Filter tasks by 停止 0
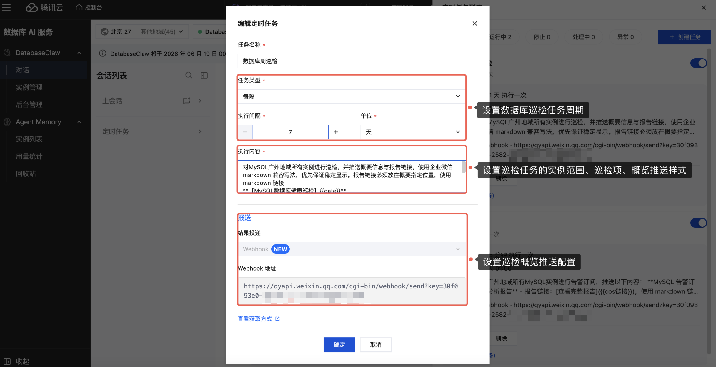Screen dimensions: 716x367 [542, 37]
